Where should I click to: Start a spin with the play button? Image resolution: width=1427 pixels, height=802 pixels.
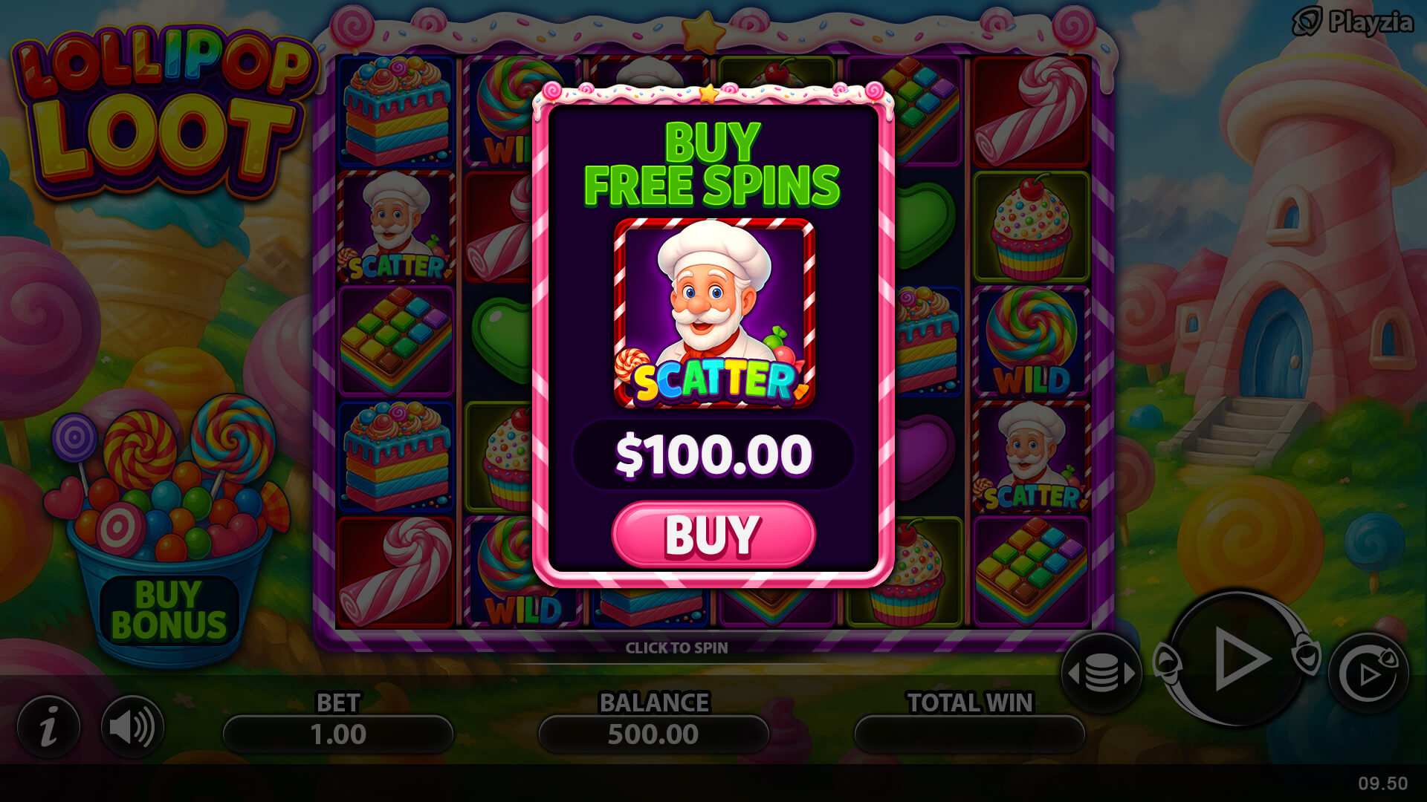(1238, 659)
